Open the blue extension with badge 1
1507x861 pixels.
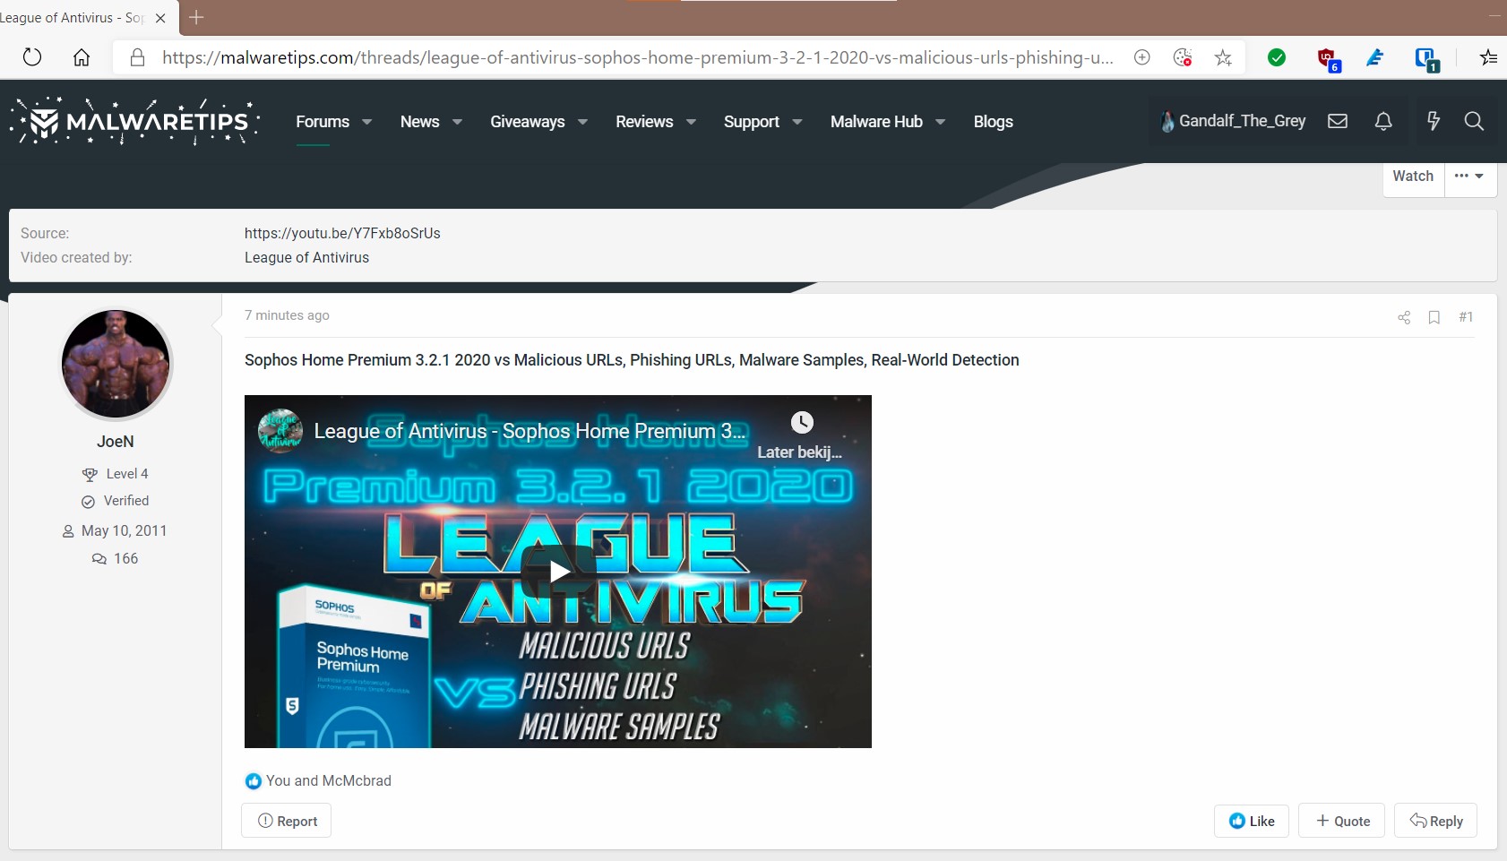pos(1426,59)
